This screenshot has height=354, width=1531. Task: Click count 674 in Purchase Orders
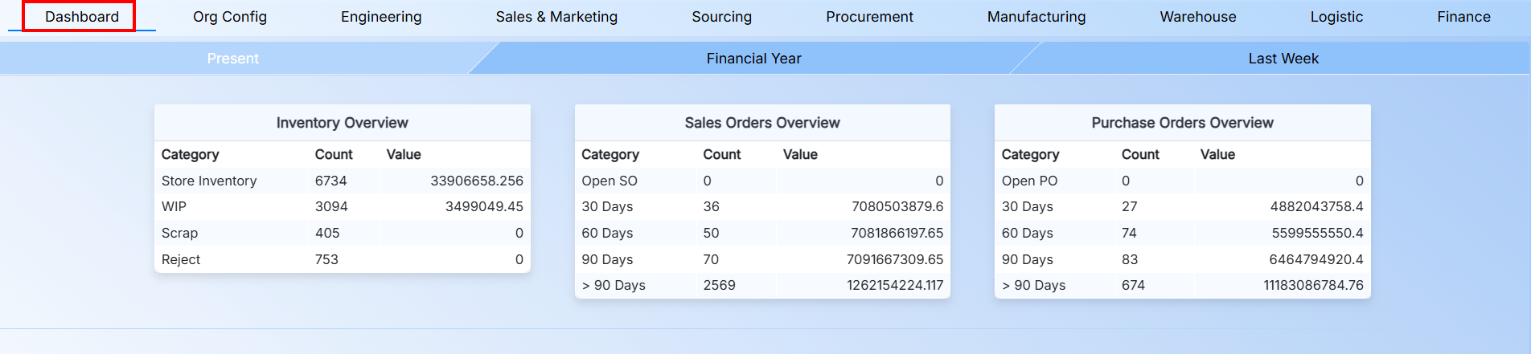[1134, 285]
